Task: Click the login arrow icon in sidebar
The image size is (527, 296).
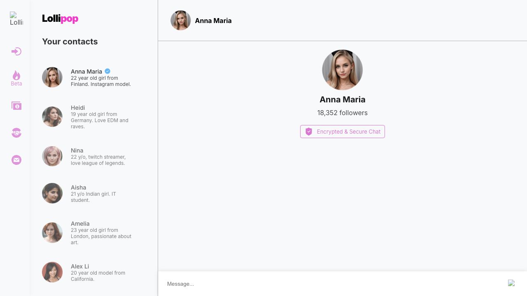Action: pyautogui.click(x=16, y=51)
